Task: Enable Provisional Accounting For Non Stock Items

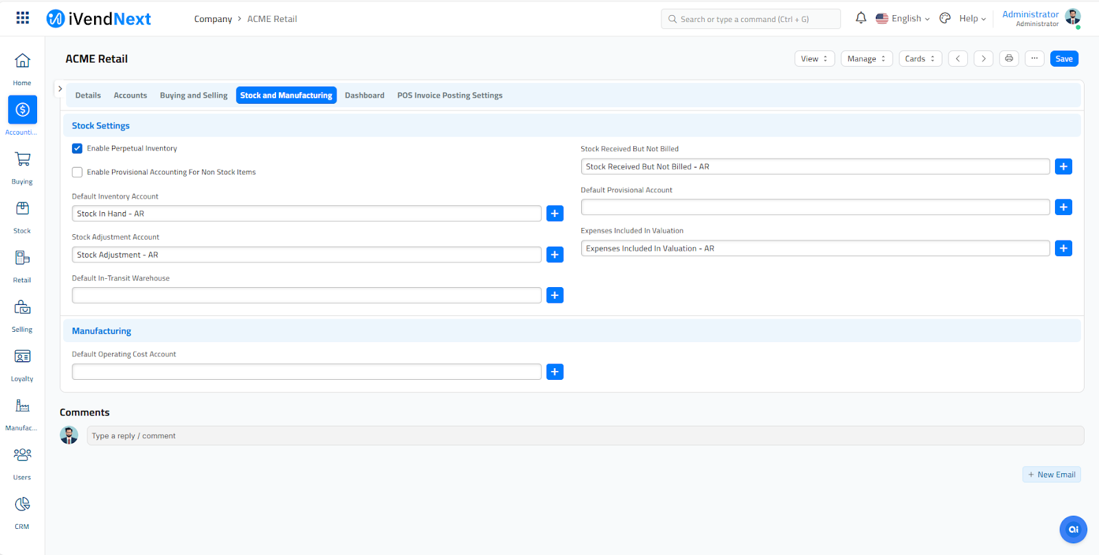Action: 78,172
